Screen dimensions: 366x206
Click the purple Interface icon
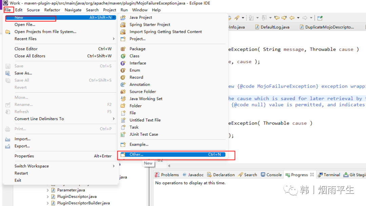pos(123,63)
